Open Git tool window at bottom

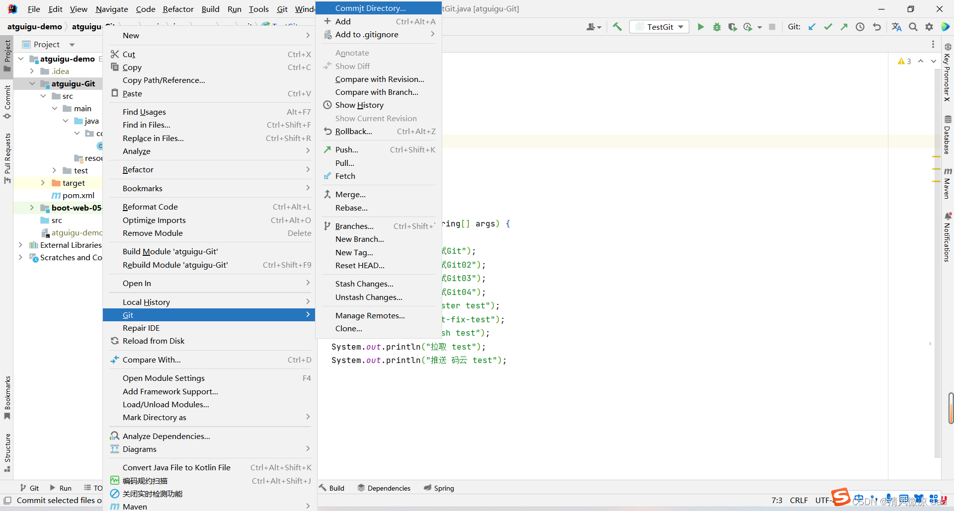pos(29,488)
